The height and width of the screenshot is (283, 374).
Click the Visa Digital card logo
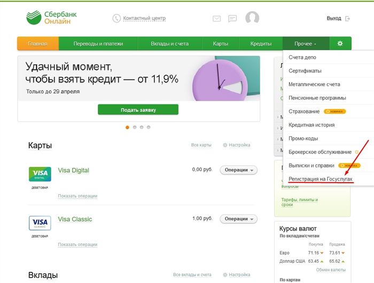point(40,174)
